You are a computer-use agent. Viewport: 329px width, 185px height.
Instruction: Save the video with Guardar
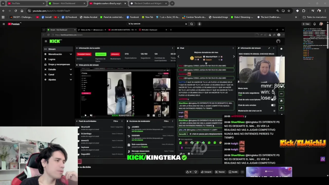pyautogui.click(x=233, y=172)
